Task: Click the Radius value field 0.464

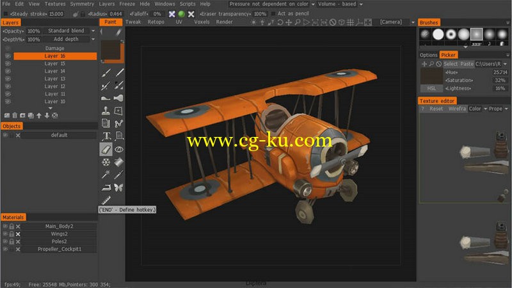Action: point(116,14)
